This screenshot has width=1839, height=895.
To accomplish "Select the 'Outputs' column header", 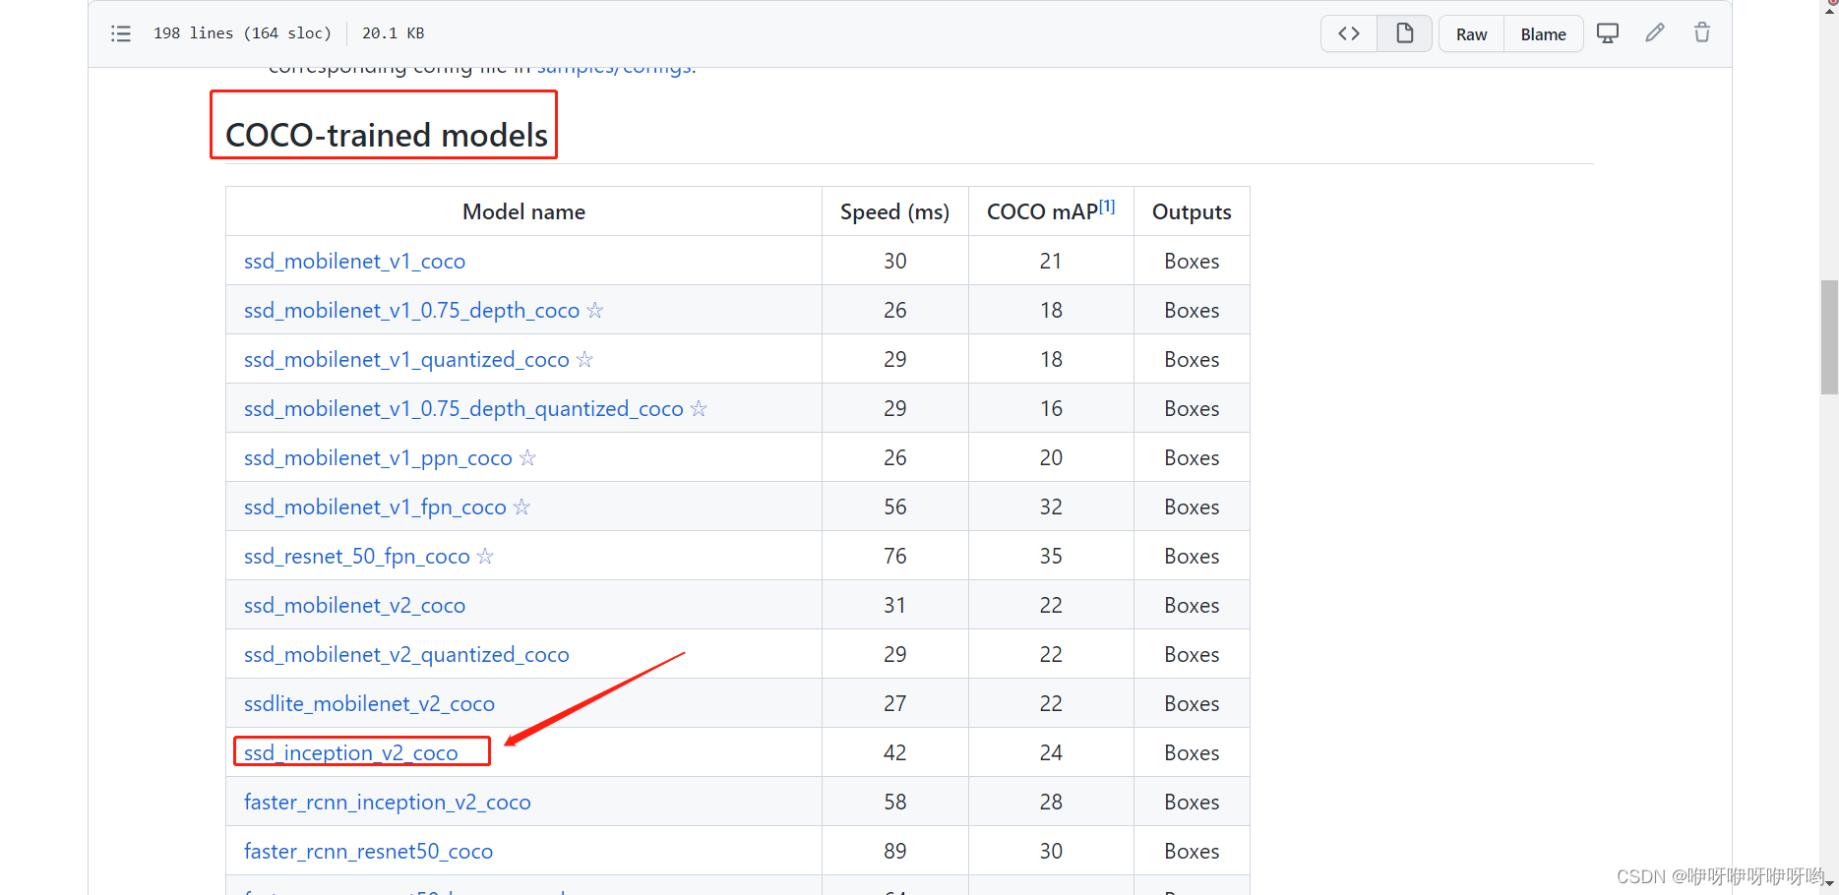I will coord(1192,211).
